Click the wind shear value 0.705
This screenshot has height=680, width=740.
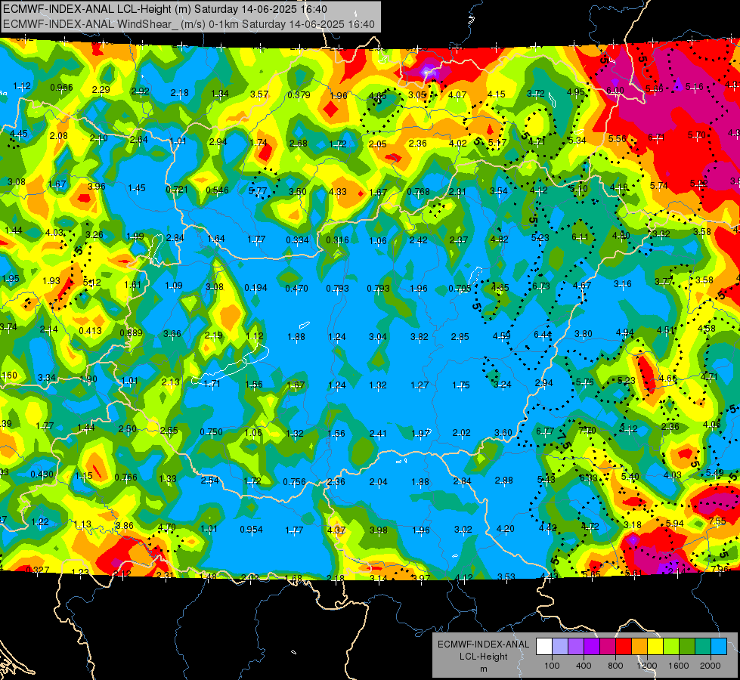460,289
